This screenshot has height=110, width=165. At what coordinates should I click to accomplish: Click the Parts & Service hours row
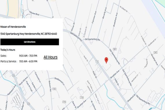19,61
